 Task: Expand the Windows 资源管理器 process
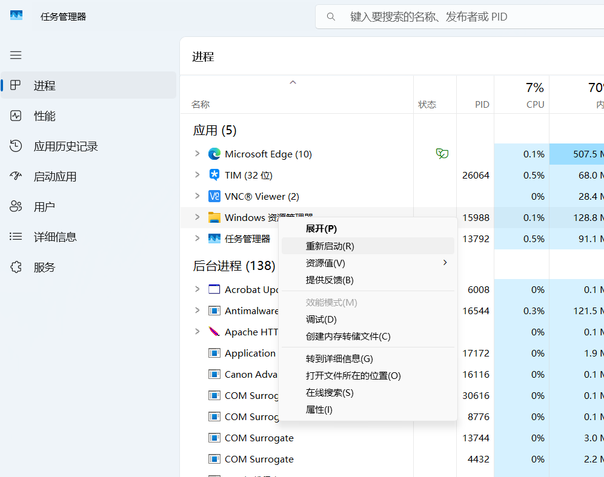[197, 217]
